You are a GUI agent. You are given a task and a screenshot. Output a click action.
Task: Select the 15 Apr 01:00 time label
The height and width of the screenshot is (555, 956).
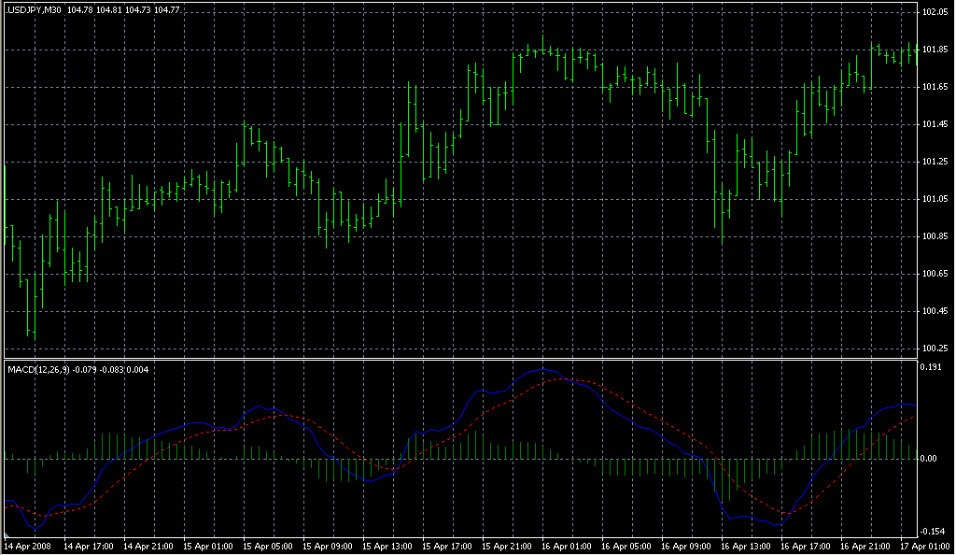[208, 546]
